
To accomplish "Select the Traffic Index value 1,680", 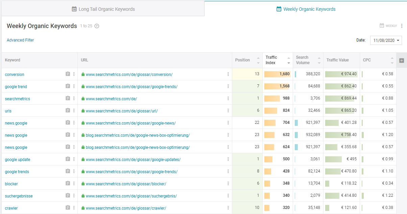I will 285,74.
